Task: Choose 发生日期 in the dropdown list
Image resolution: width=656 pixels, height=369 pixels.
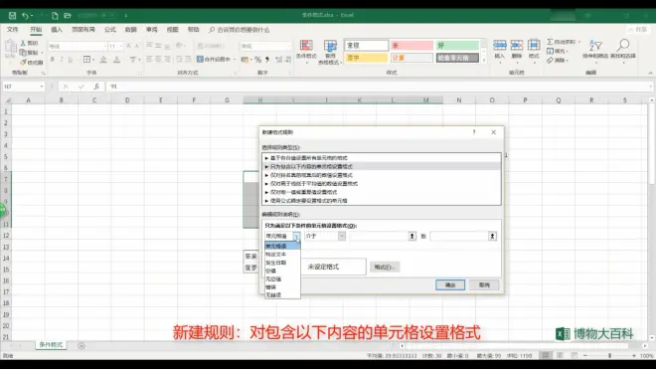Action: (x=282, y=263)
